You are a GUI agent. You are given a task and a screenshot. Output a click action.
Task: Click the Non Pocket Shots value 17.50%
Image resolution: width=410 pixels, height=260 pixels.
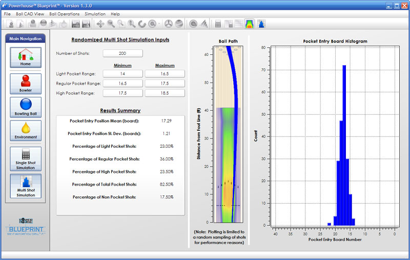tap(167, 197)
